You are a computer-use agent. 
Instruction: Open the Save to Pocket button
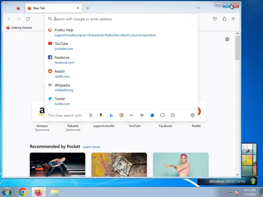[215, 19]
